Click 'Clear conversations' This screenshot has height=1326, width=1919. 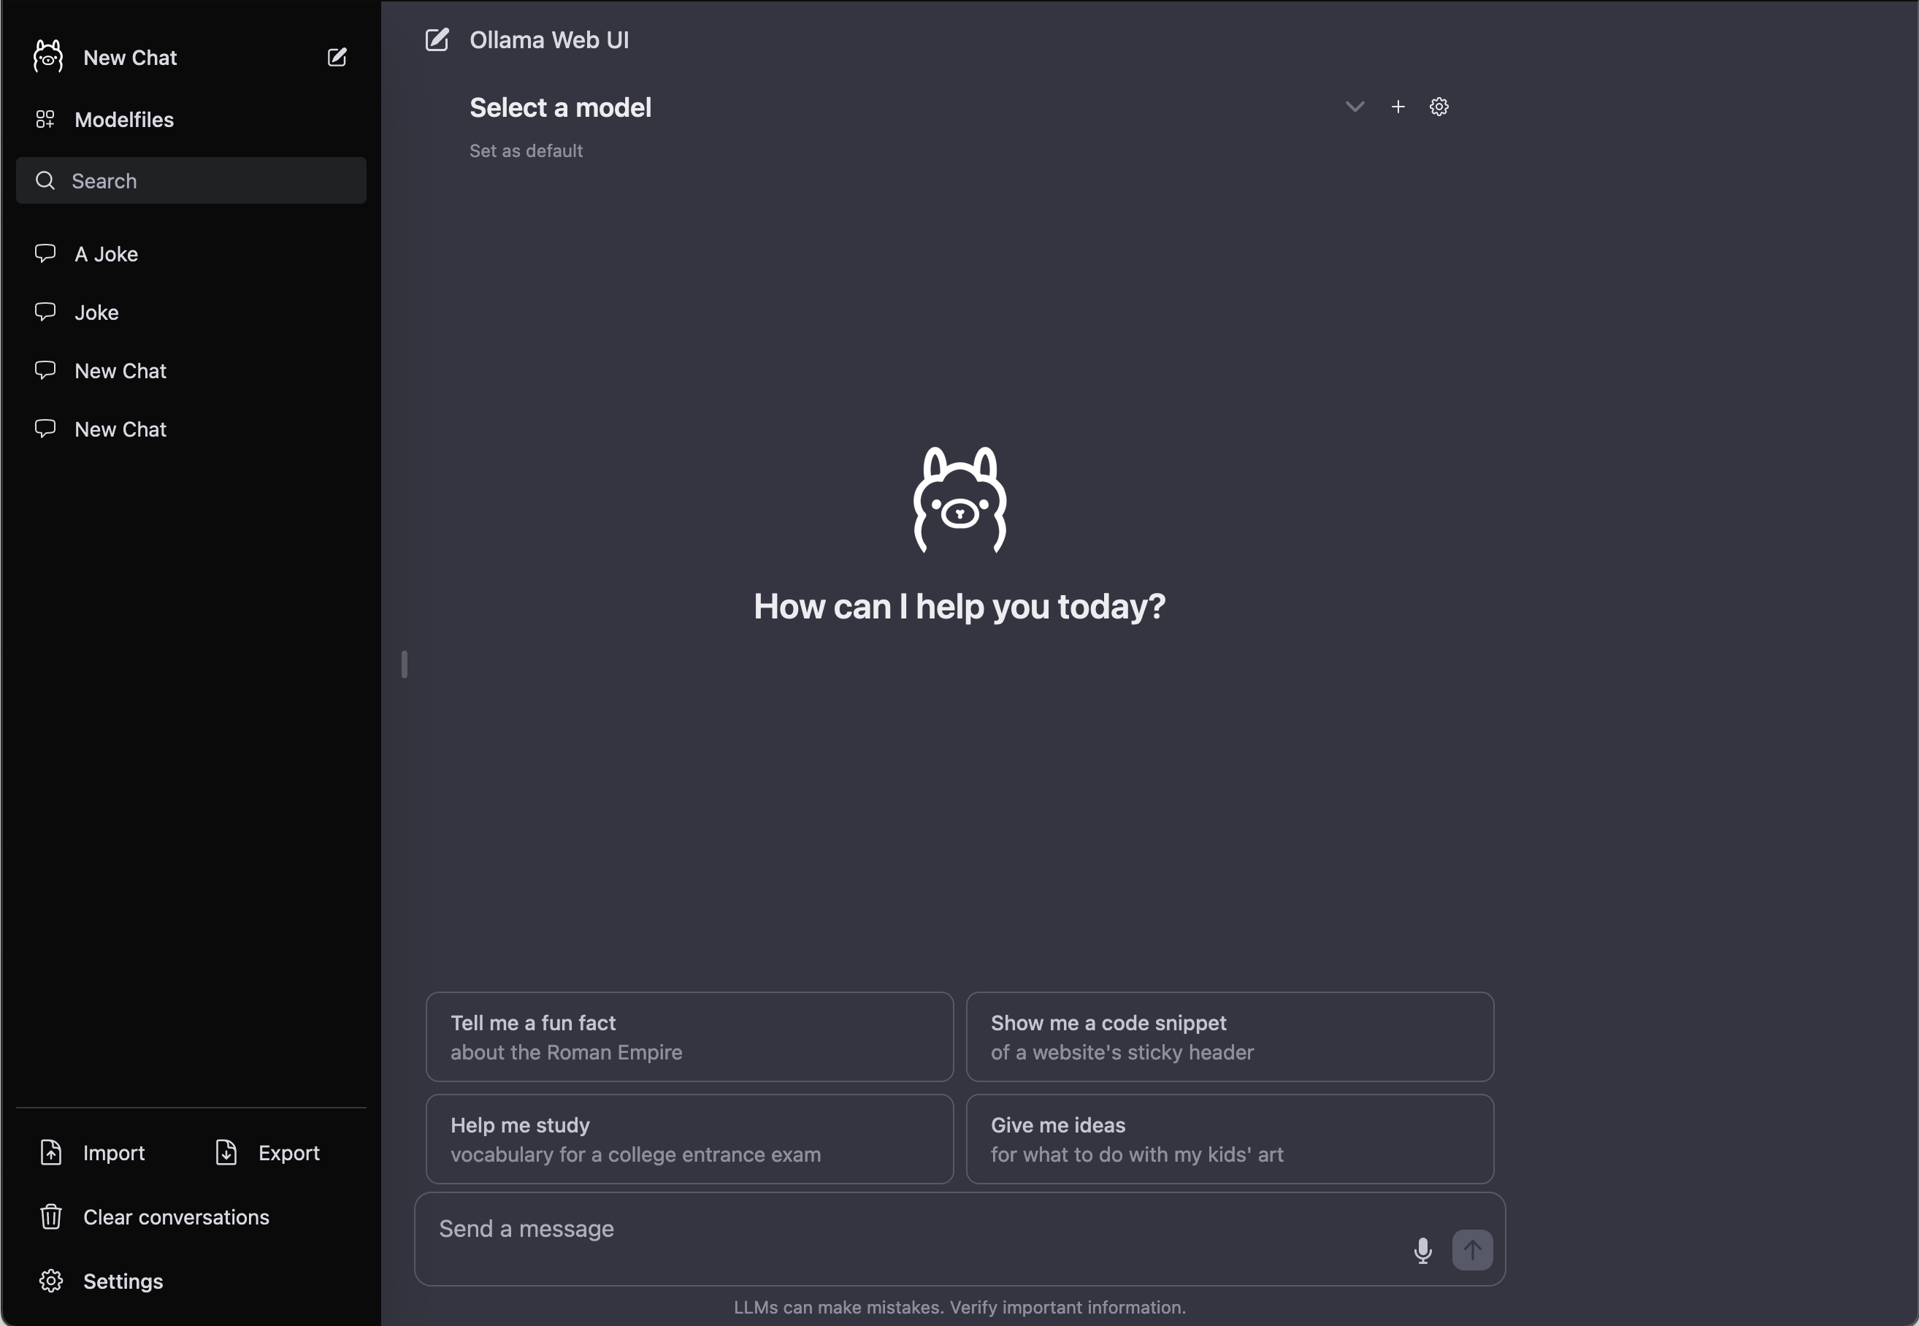(x=191, y=1217)
